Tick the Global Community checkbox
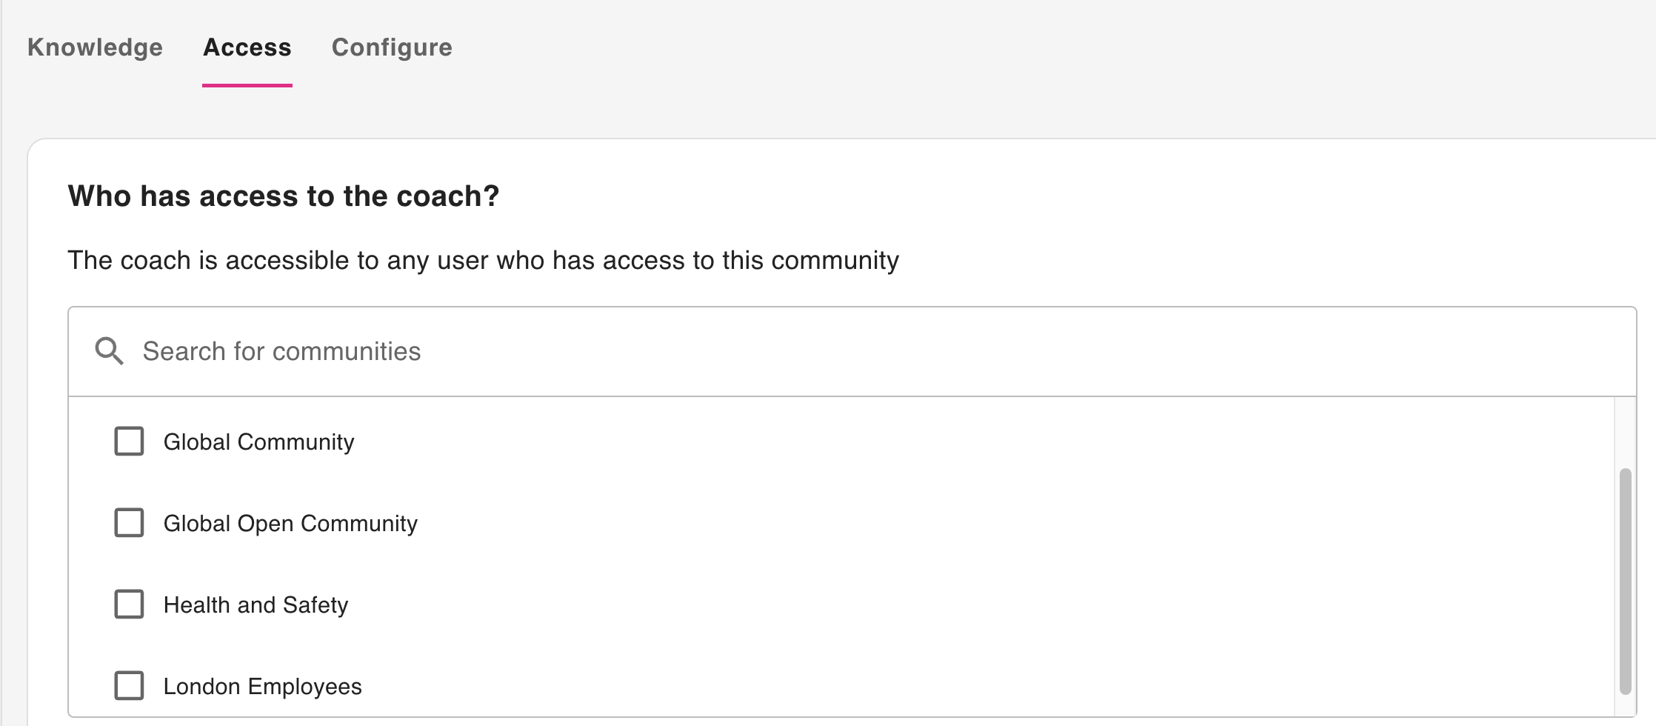The height and width of the screenshot is (726, 1656). (x=129, y=442)
